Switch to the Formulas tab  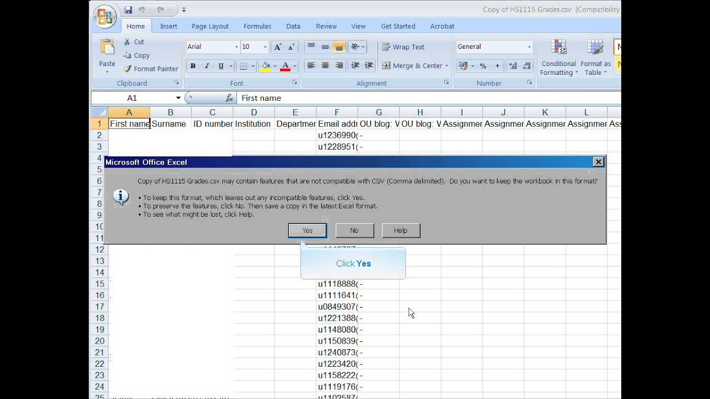pos(257,26)
